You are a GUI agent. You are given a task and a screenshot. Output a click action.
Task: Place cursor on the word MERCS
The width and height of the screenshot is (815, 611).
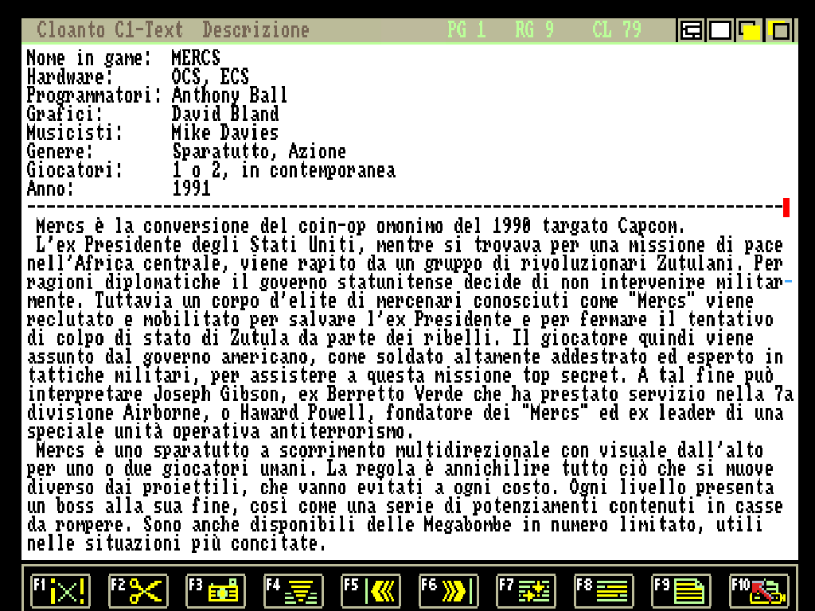(x=196, y=58)
